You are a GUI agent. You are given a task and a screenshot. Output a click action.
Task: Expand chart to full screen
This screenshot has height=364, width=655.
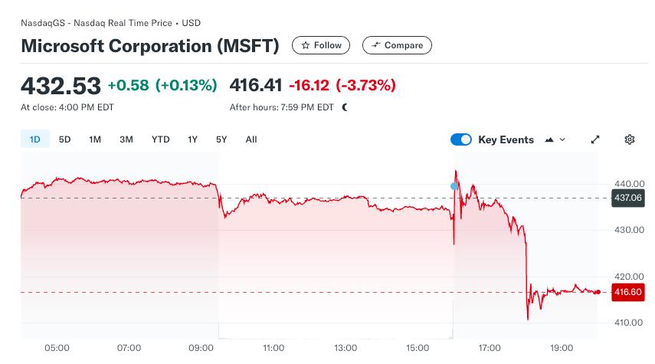pyautogui.click(x=595, y=139)
